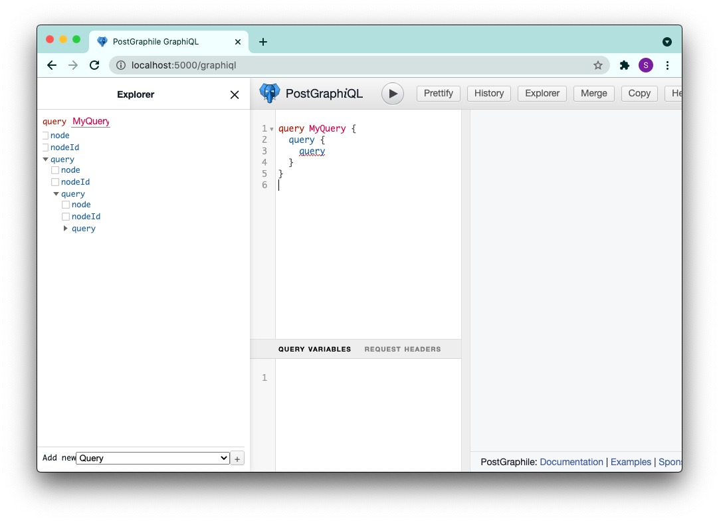Close the Explorer panel with the X
The image size is (719, 521).
[x=235, y=94]
